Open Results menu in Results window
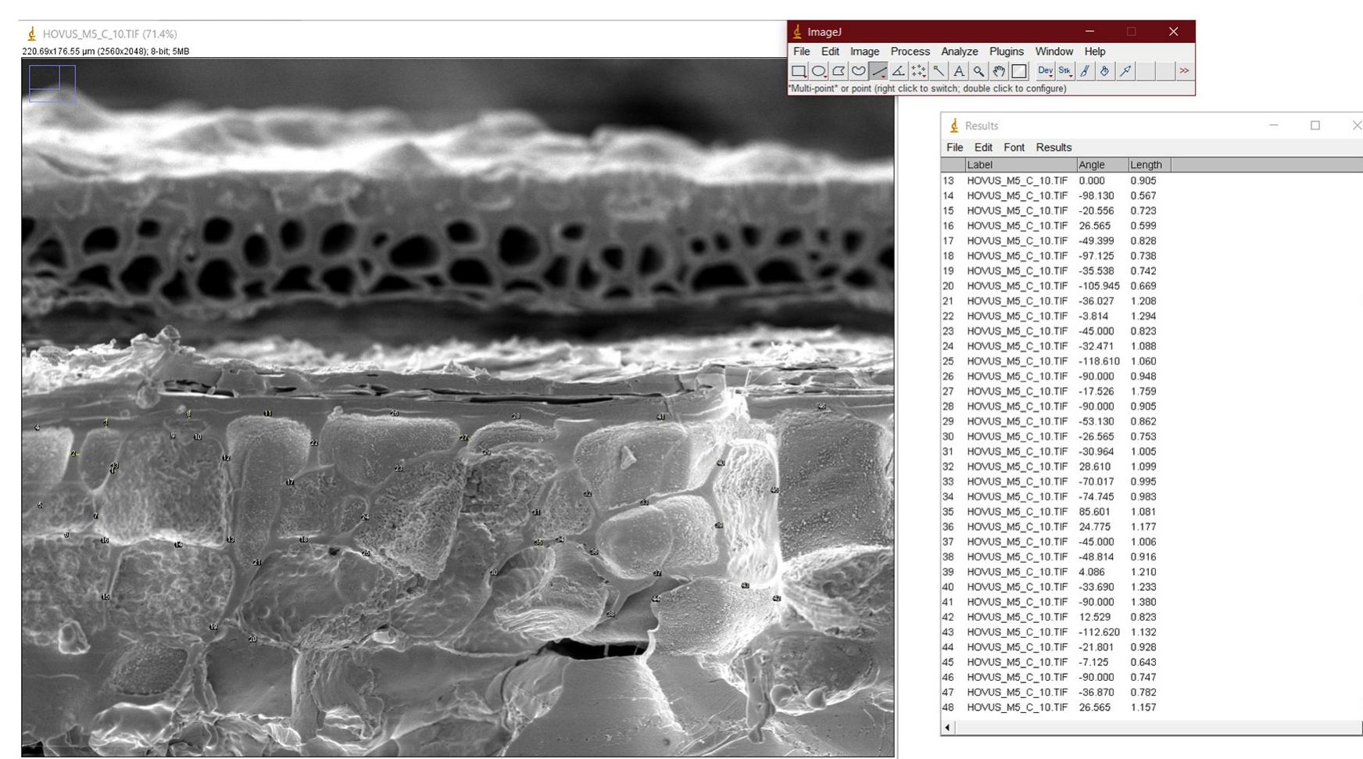 tap(1054, 148)
